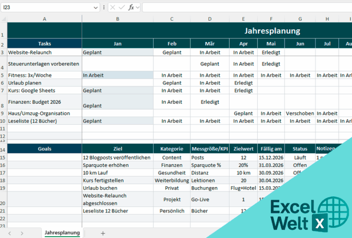Select the Jan header cell
352x238 pixels.
click(x=118, y=43)
